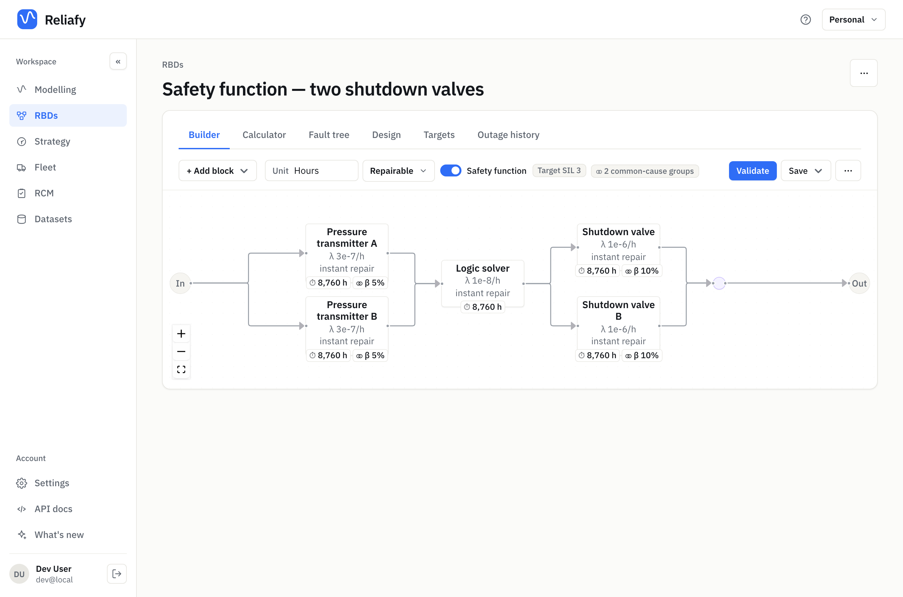Switch to the Fault tree tab
The height and width of the screenshot is (597, 903).
(x=329, y=135)
